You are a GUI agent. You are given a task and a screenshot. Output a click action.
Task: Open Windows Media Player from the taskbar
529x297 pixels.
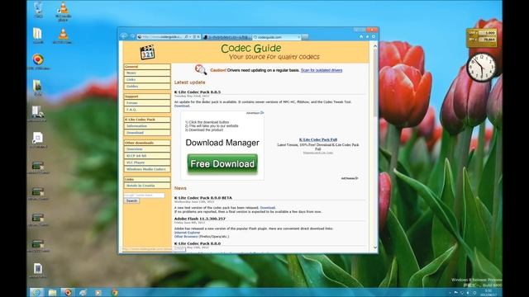click(x=98, y=292)
